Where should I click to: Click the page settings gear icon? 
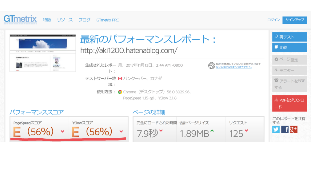(x=277, y=59)
